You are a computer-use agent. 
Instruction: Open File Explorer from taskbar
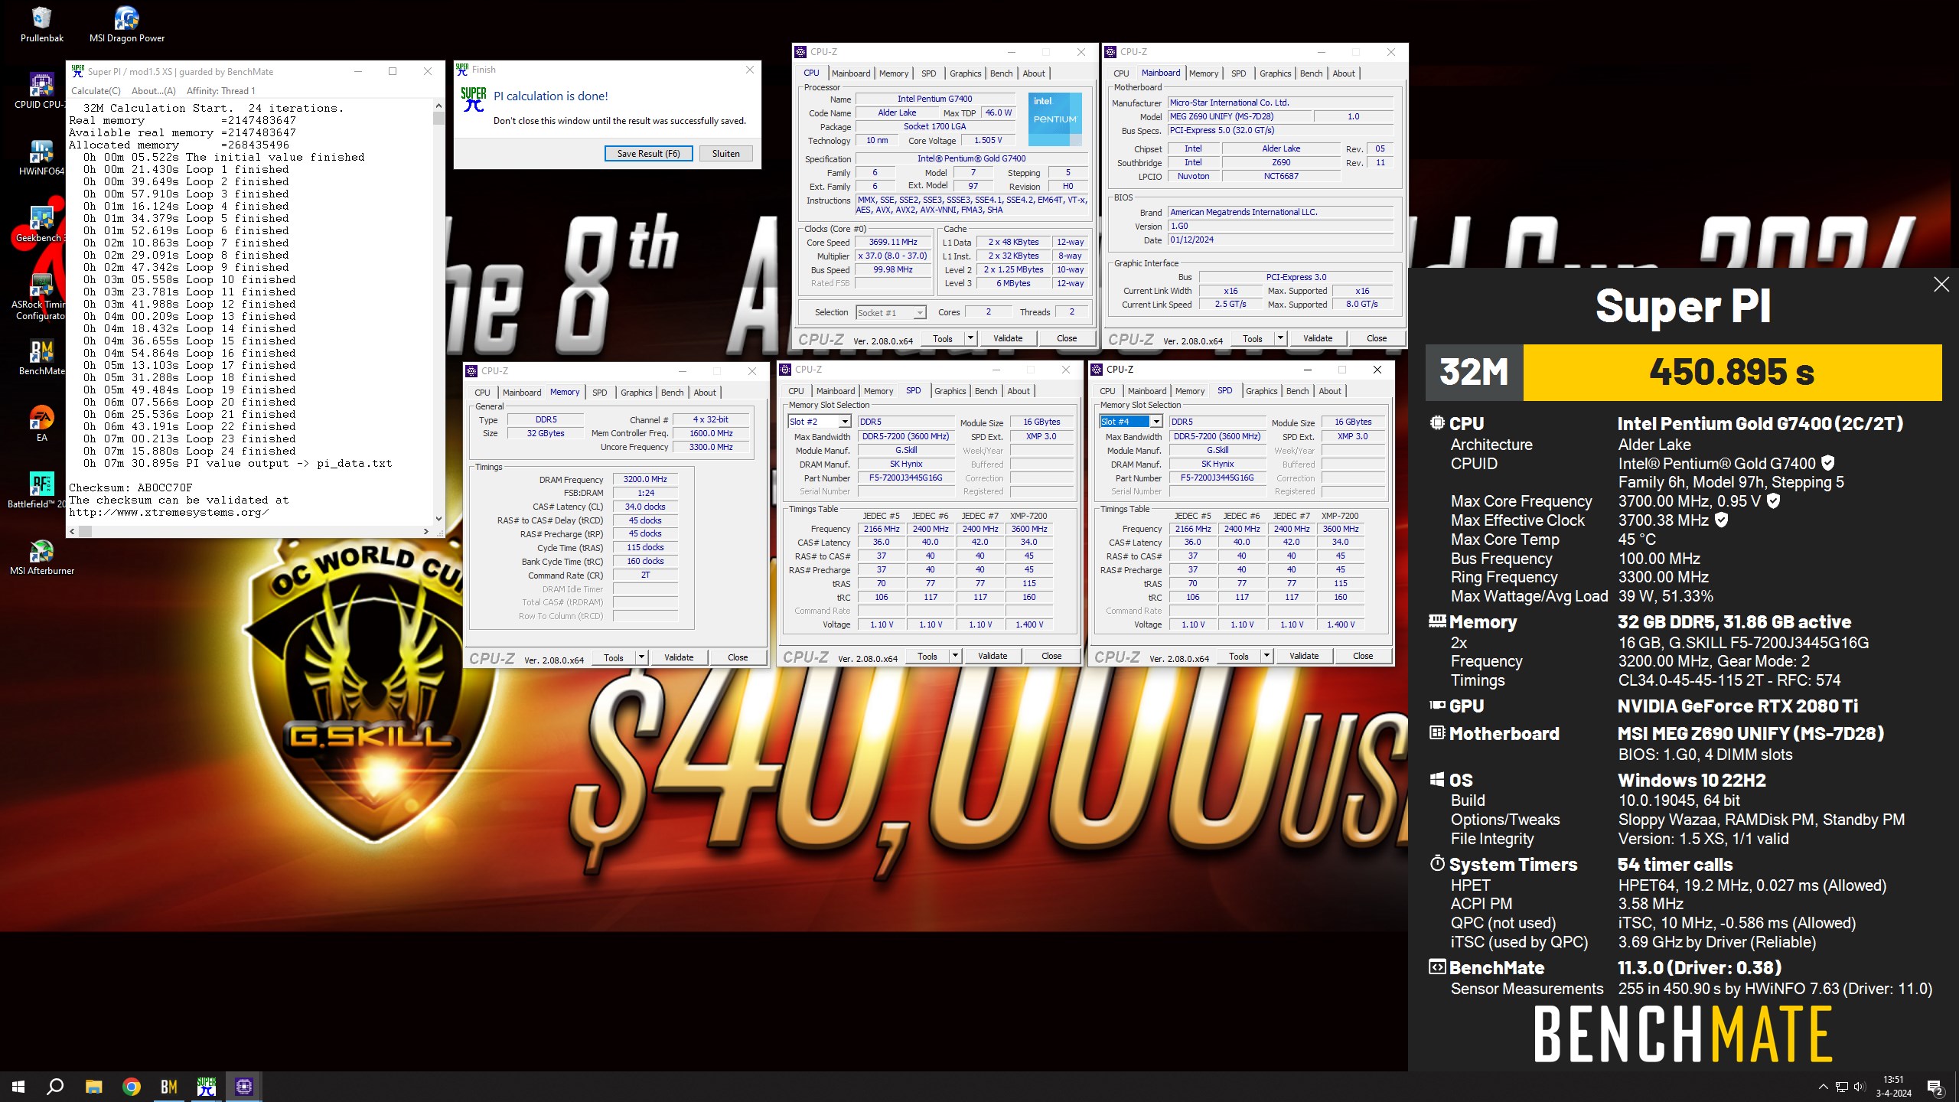point(93,1087)
